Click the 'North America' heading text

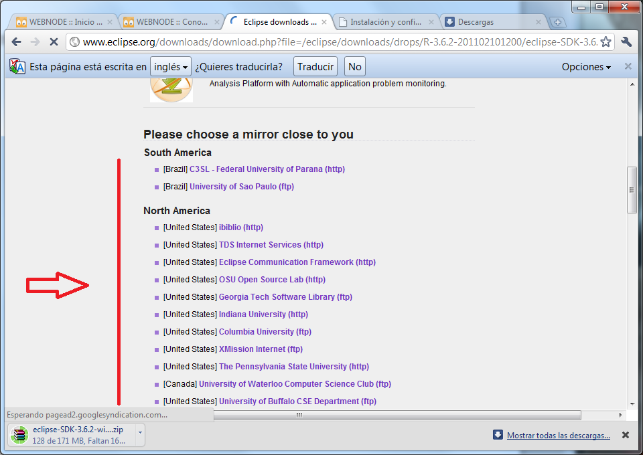(177, 211)
